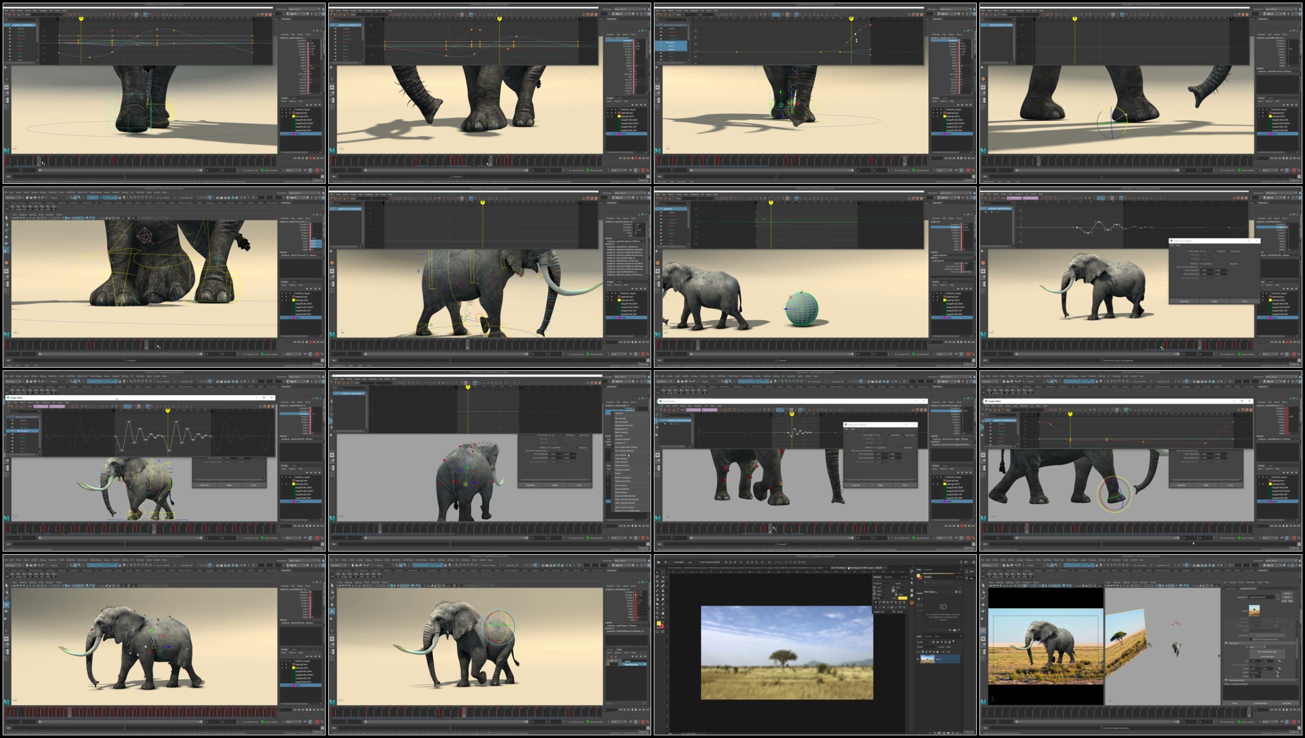Open the fps dropdown in red-dotted walking elephant screenshot
The width and height of the screenshot is (1305, 738).
(x=293, y=722)
